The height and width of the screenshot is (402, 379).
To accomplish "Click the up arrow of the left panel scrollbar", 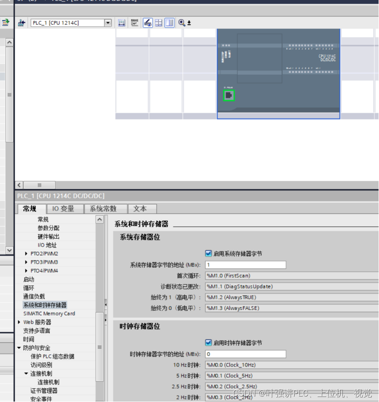I will [x=10, y=42].
